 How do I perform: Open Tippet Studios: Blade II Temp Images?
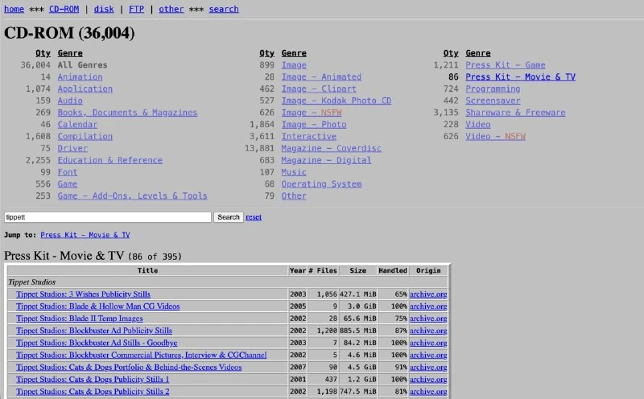click(x=79, y=319)
